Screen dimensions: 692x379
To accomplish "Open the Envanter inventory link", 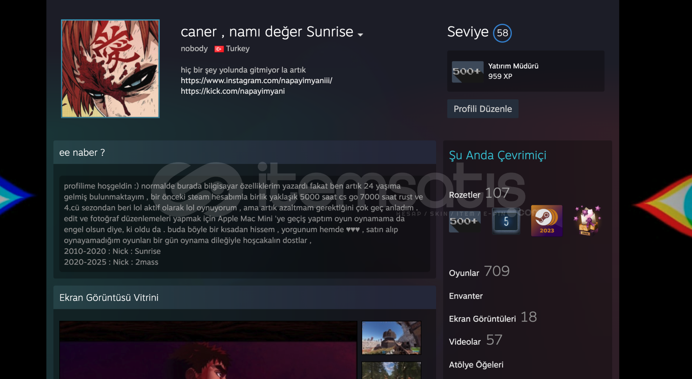I will (466, 296).
